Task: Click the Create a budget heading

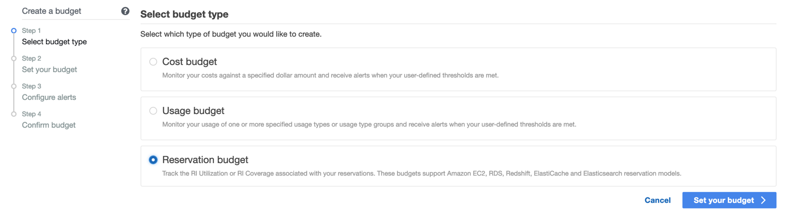Action: pyautogui.click(x=51, y=11)
